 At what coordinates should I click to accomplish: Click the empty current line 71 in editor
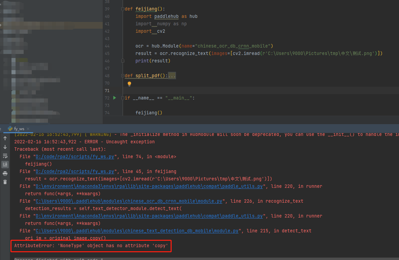pyautogui.click(x=261, y=91)
